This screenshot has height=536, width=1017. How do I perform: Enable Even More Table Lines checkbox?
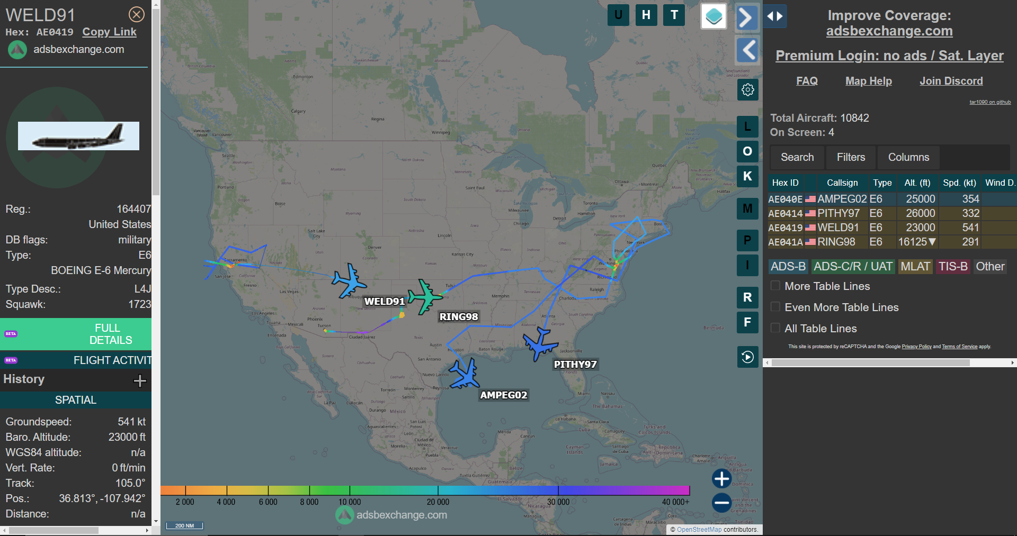coord(775,307)
